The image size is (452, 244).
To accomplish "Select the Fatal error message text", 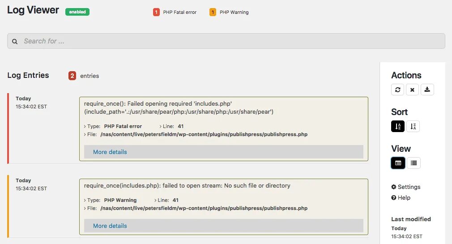I will 179,107.
